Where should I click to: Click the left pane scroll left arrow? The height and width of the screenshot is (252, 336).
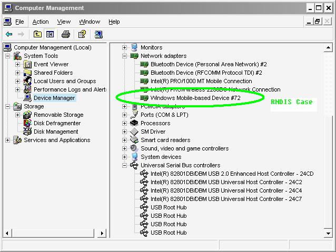tap(7, 233)
